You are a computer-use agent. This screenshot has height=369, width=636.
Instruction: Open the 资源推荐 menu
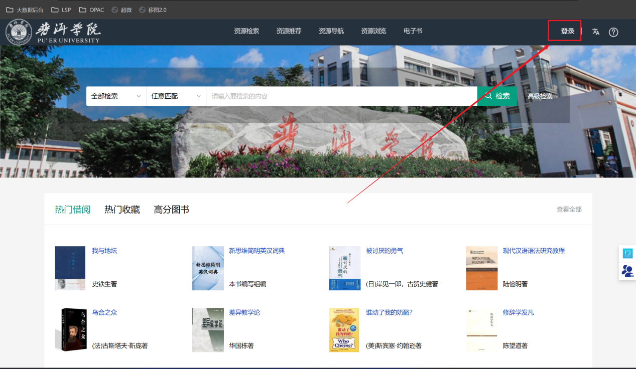tap(289, 31)
